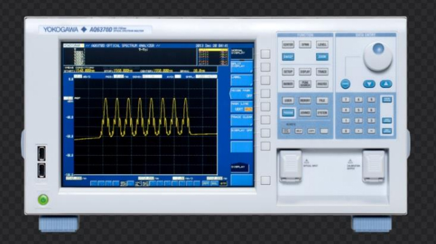The image size is (436, 244).
Task: Click the blue down arrow key
Action: 369,84
